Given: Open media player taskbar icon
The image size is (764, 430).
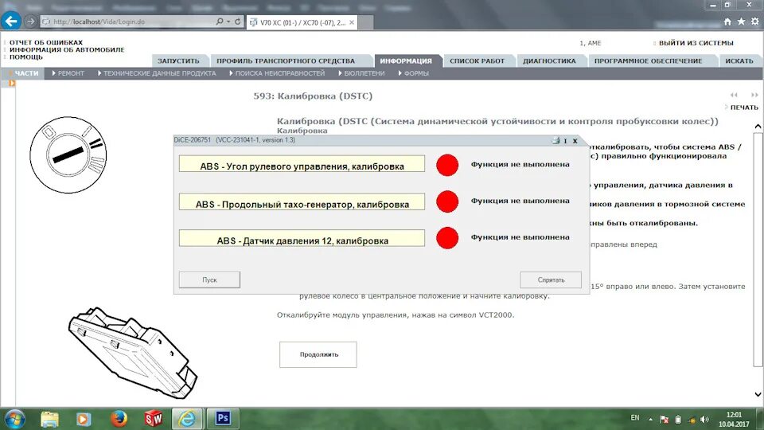Looking at the screenshot, I should [x=84, y=419].
